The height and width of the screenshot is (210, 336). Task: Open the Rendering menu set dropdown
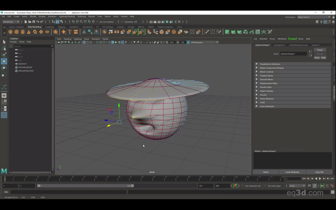[11, 21]
